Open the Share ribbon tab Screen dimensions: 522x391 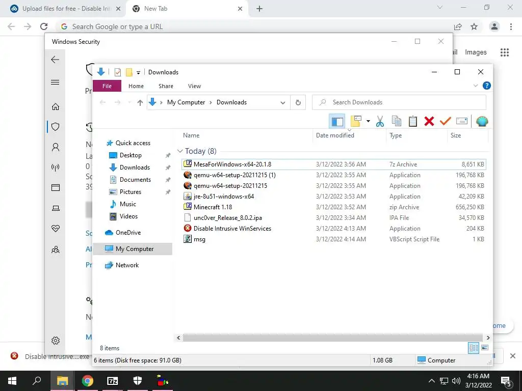pyautogui.click(x=166, y=86)
